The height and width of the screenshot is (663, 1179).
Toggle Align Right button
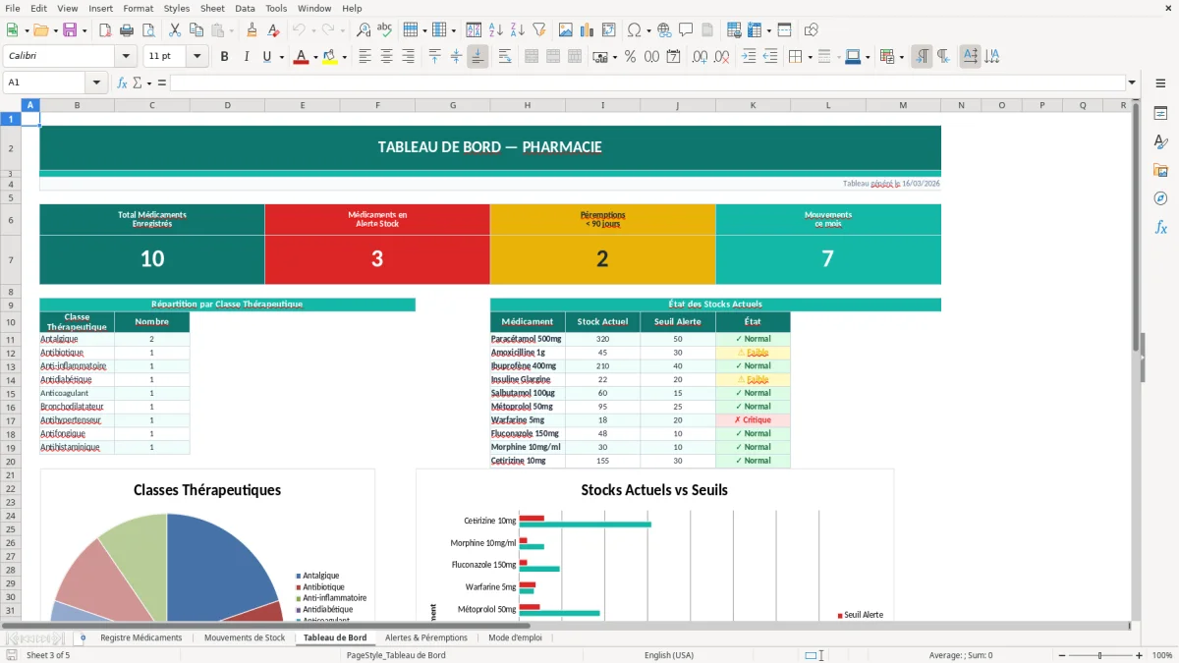coord(408,57)
